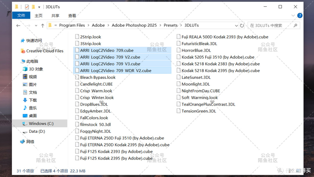Click file icon of FallColors.look

tap(77, 118)
